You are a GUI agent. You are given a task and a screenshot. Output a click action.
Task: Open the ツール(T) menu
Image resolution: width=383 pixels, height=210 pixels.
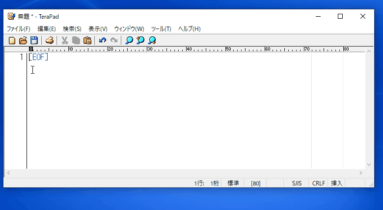point(161,29)
